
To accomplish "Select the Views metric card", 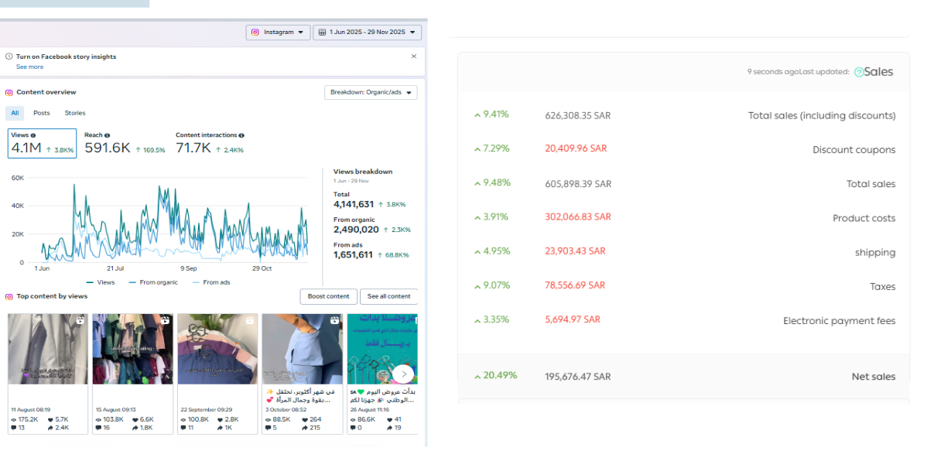I will click(43, 143).
